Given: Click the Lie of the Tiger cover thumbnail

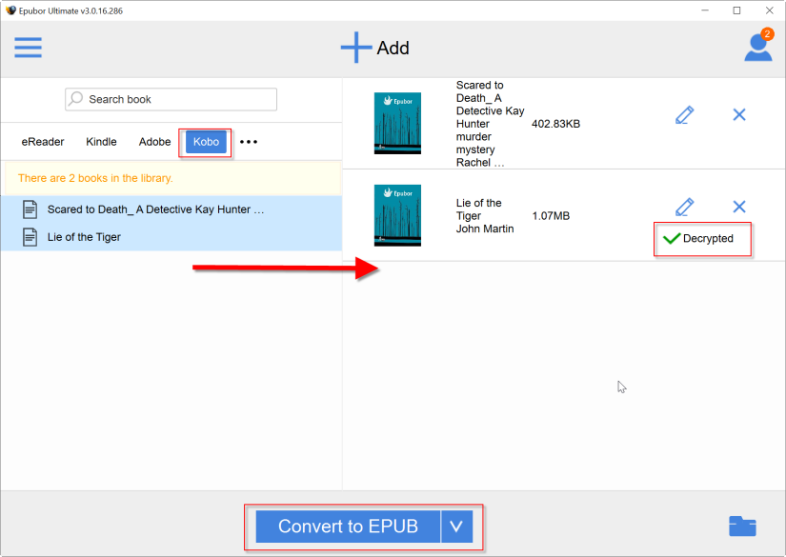Looking at the screenshot, I should pos(397,215).
